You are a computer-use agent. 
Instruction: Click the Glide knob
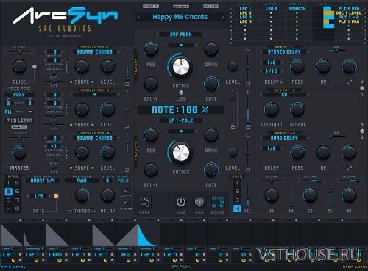tap(19, 67)
